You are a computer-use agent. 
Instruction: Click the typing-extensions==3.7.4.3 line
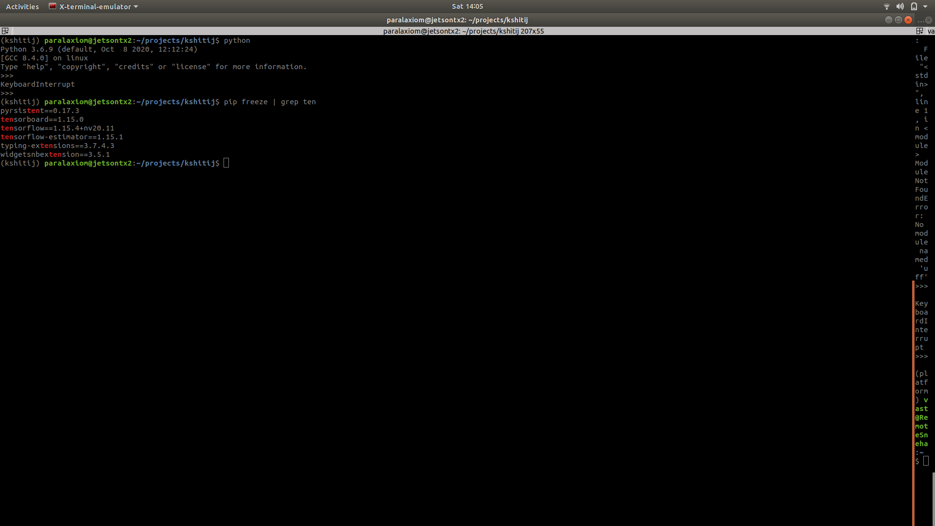click(57, 146)
